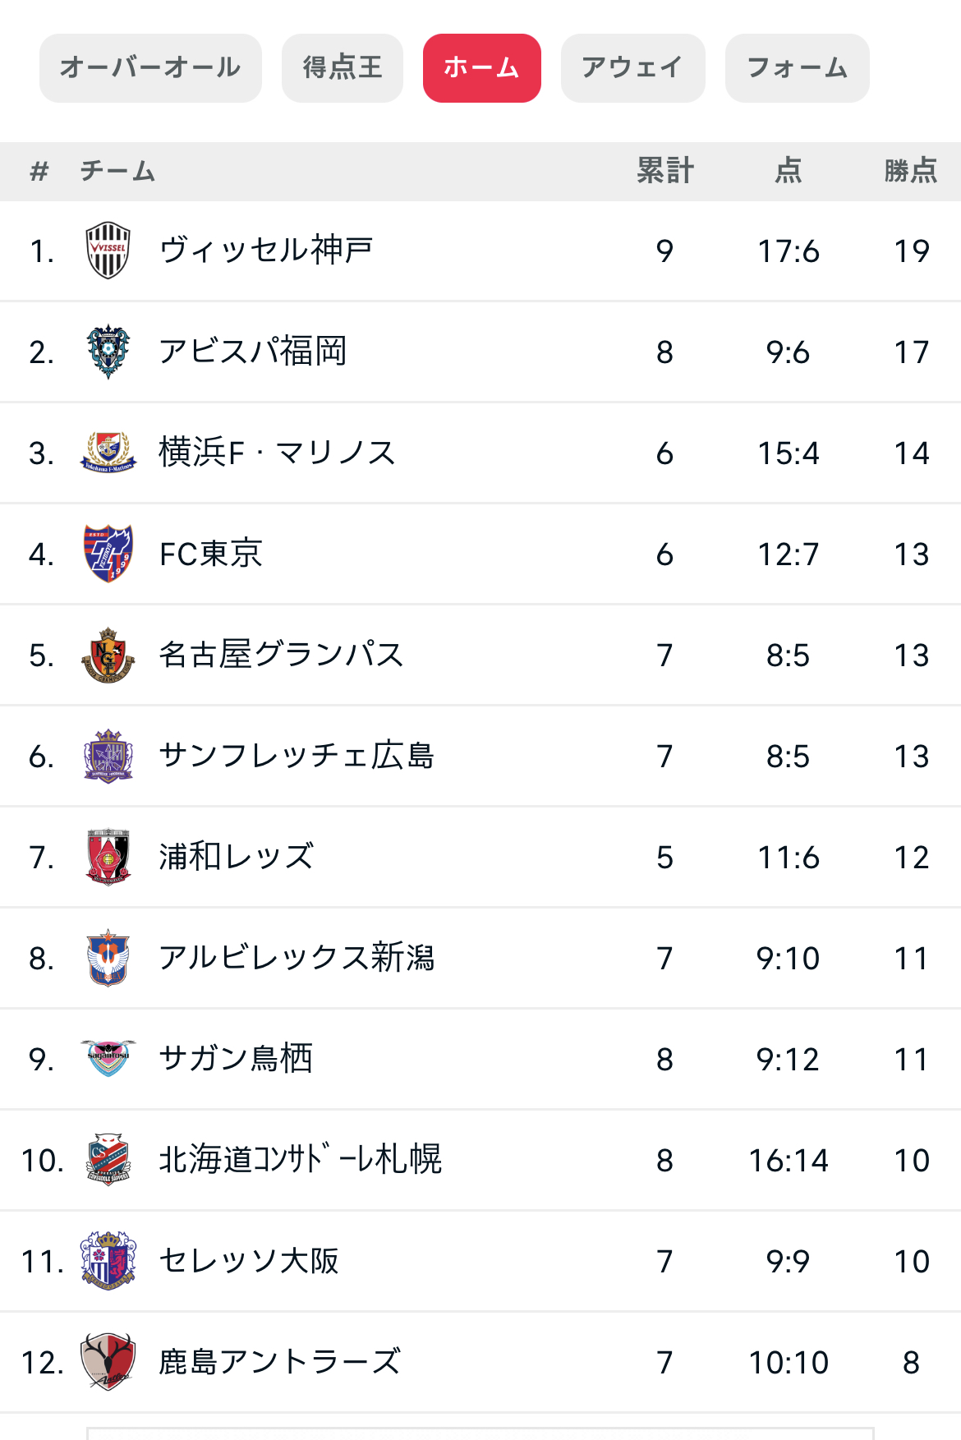Click the Sagan Tosu team crest
Image resolution: width=961 pixels, height=1440 pixels.
pos(108,1059)
